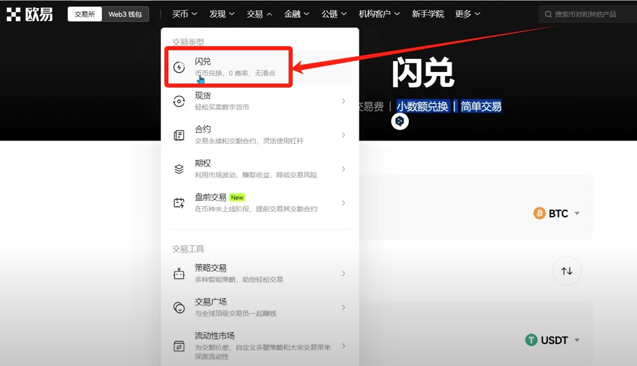The width and height of the screenshot is (637, 366).
Task: Click the 交易广场 icon
Action: point(179,308)
